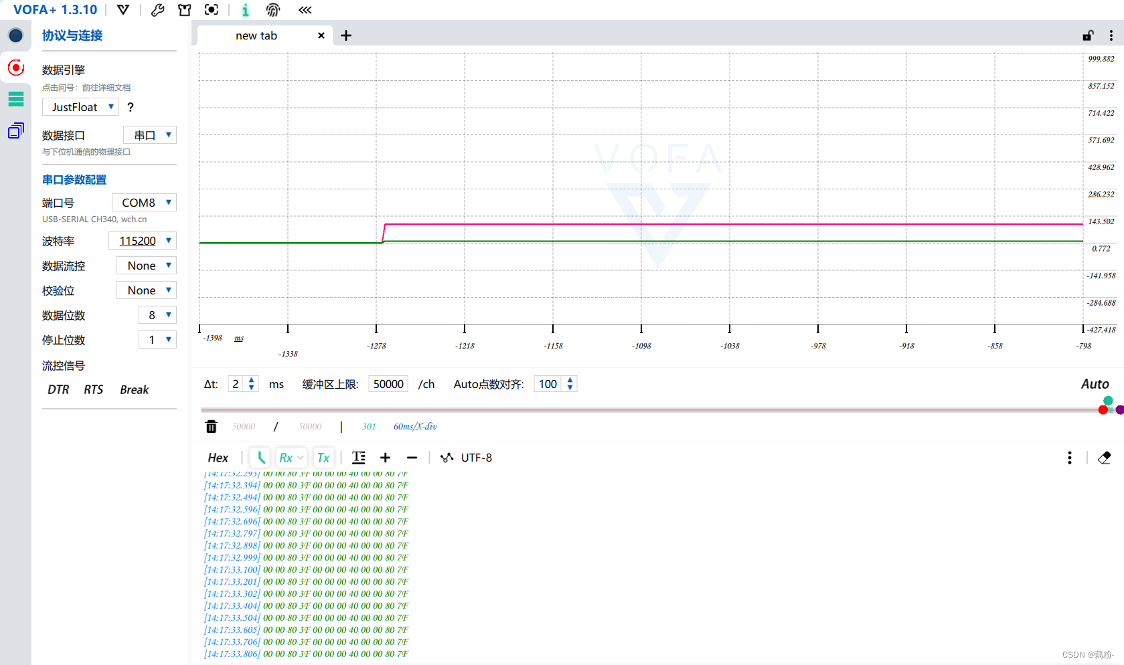The image size is (1124, 665).
Task: Open the data bits 8 dropdown
Action: click(158, 315)
